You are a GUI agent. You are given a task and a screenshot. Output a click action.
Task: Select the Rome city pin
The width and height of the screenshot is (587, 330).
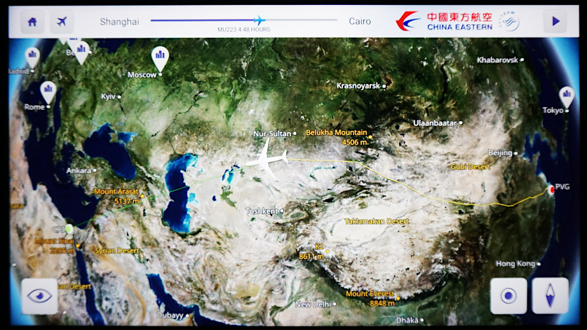pyautogui.click(x=48, y=92)
